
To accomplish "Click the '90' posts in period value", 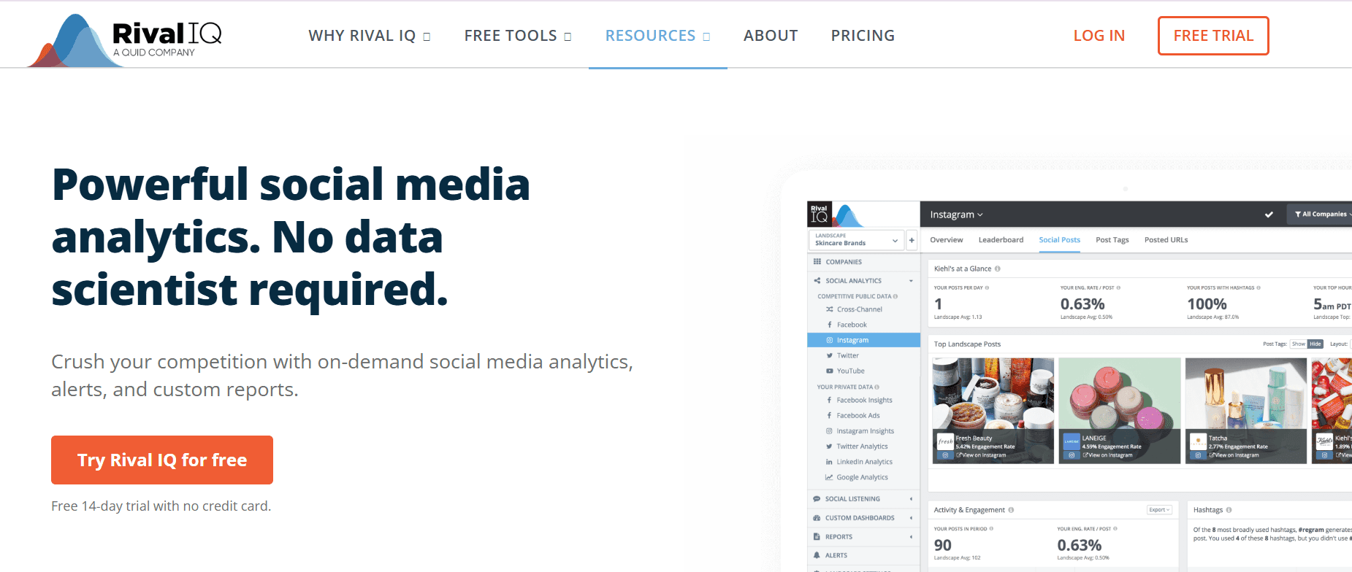I will pyautogui.click(x=943, y=545).
